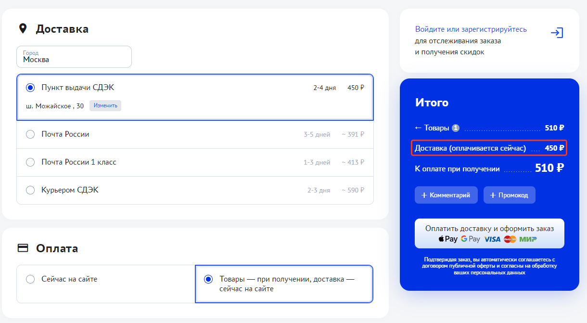Image resolution: width=587 pixels, height=323 pixels.
Task: Click the Apple Pay logo
Action: [447, 239]
